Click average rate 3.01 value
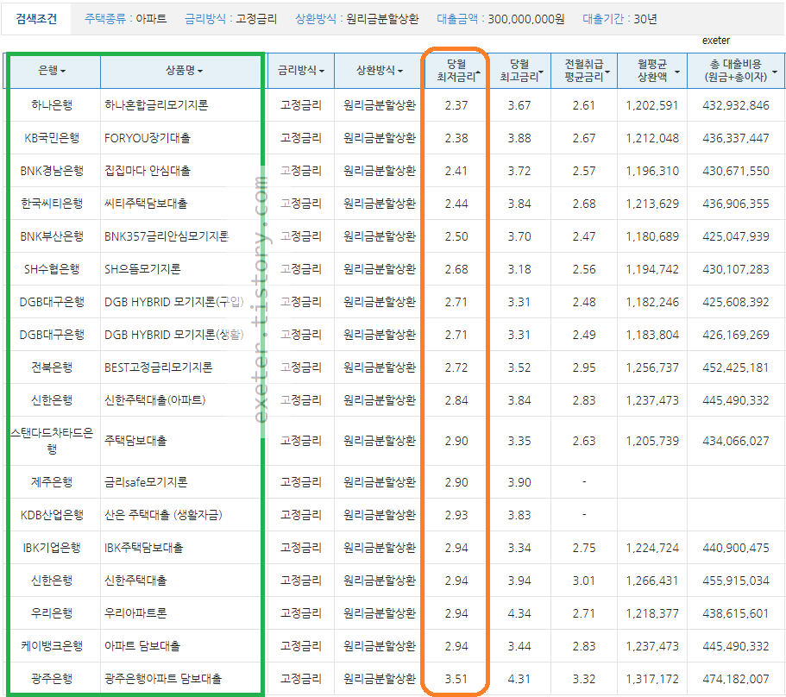Viewport: 786px width, 697px height. click(x=584, y=581)
